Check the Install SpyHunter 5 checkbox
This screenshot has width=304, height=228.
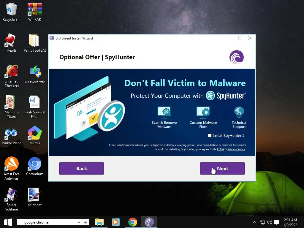tap(210, 135)
